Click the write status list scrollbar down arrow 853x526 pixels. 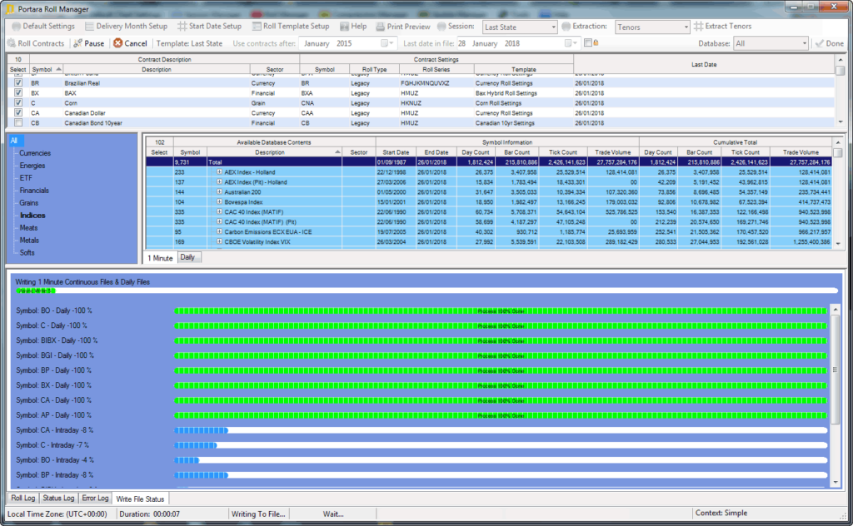(x=836, y=482)
